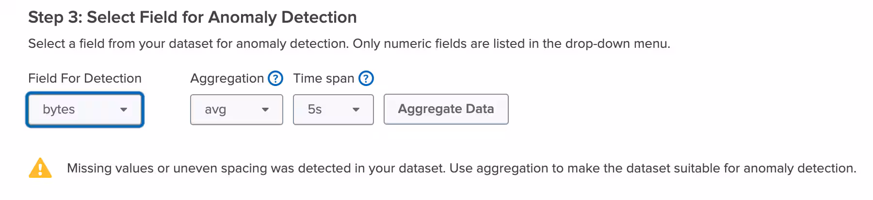
Task: Click the selected '5s' value text
Action: (315, 110)
